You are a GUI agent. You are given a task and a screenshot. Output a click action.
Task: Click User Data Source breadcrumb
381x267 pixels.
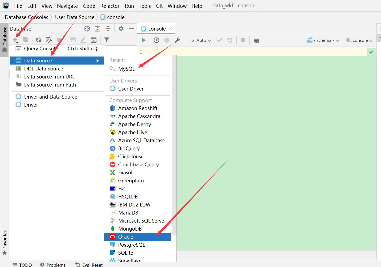(75, 17)
